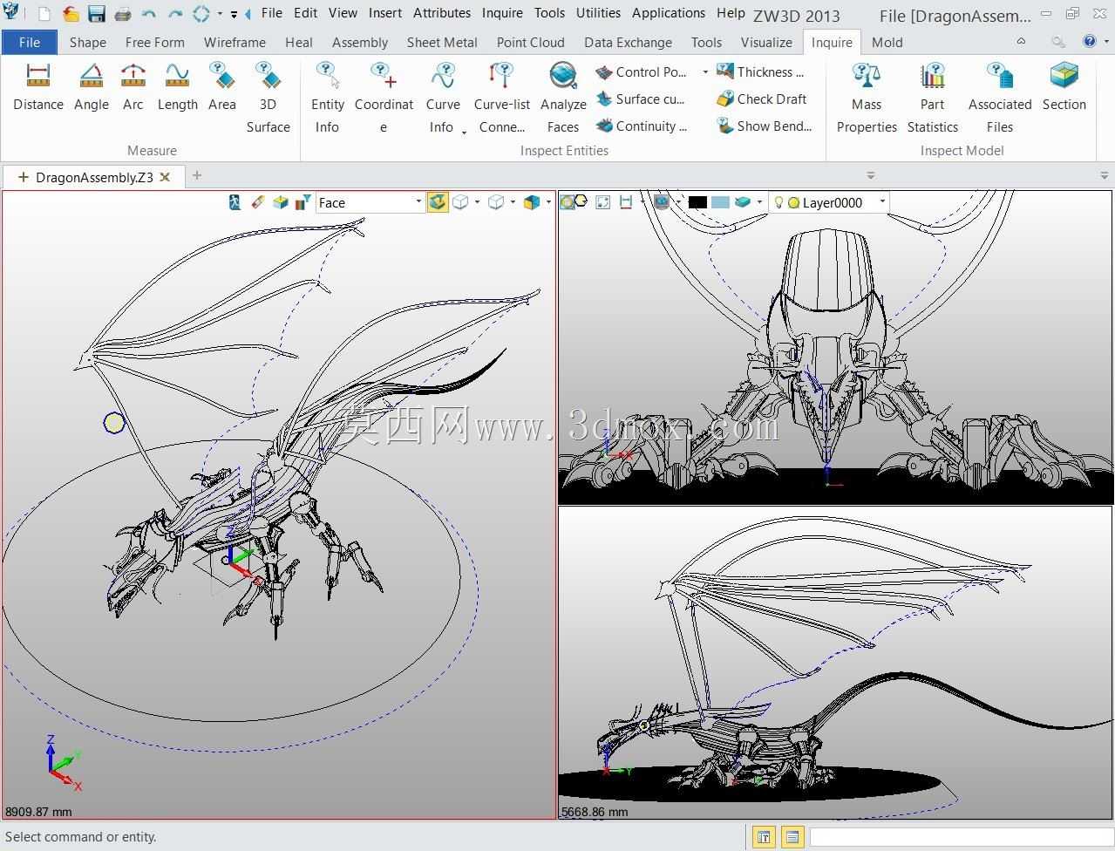Open Associated Files
This screenshot has height=851, width=1115.
coord(1000,99)
